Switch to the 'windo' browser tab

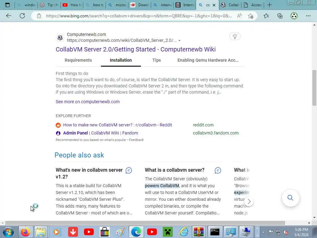pyautogui.click(x=26, y=5)
